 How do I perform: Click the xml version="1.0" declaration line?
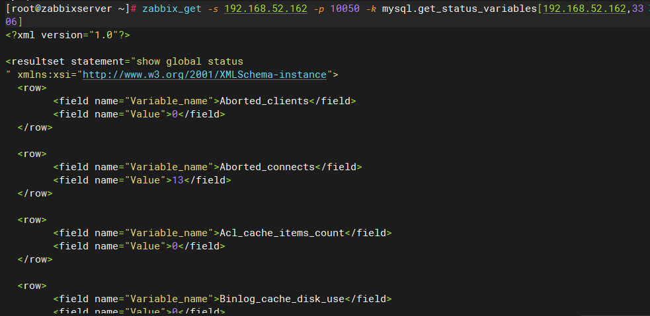(68, 35)
